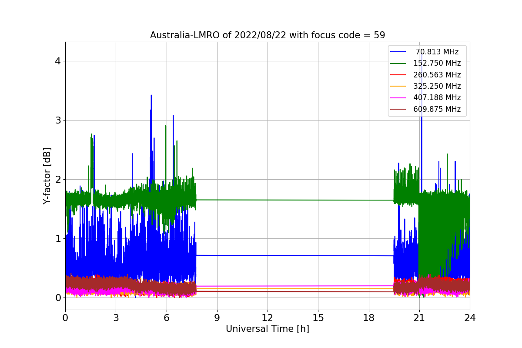Click the Universal Time [h] axis label
The image size is (522, 348).
[268, 329]
